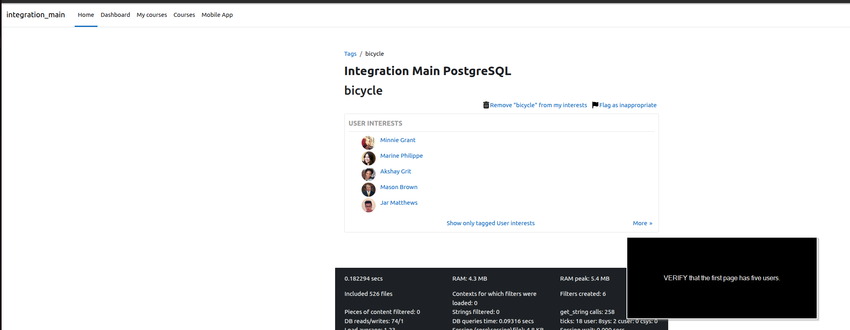Click the RAM peak: 5.4 MB text

point(585,279)
